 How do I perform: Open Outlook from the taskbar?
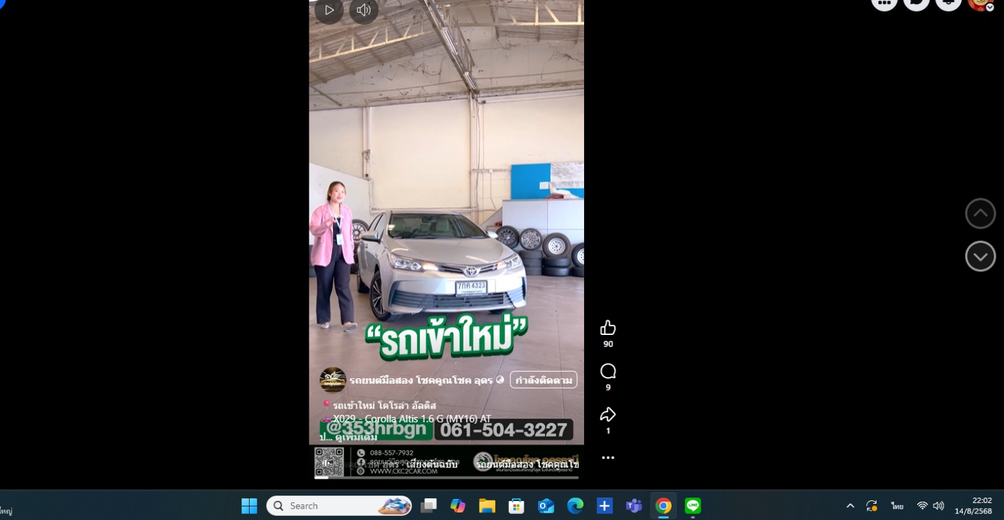coord(545,506)
